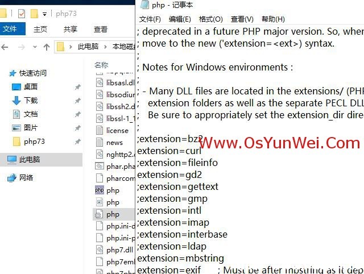Click the highlighted php settings file icon
364x274 pixels.
[100, 214]
